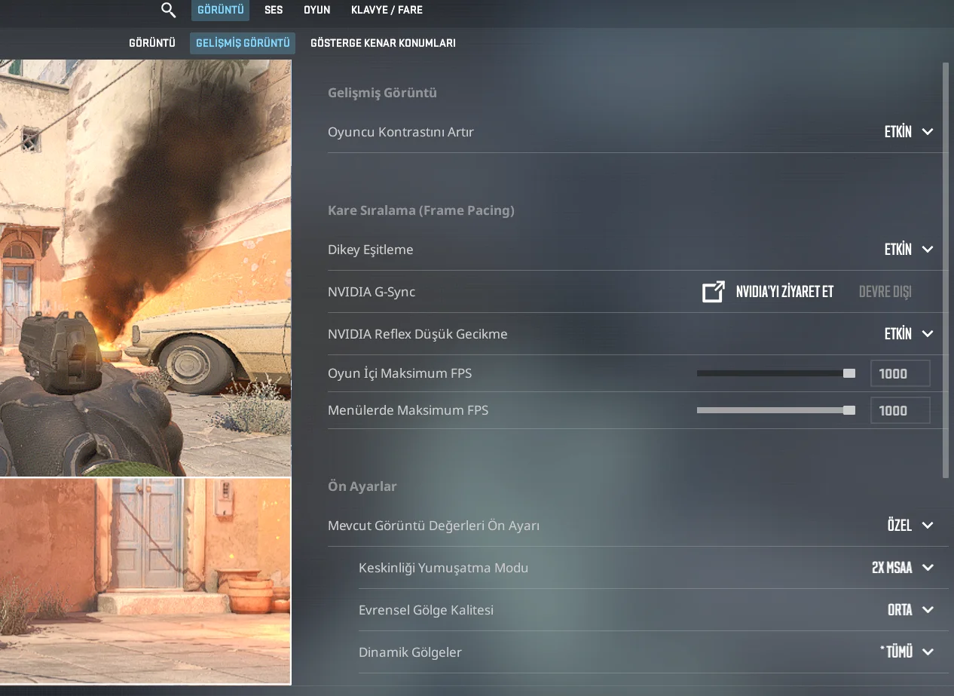Open the NVIDIA Reflex Düşük Gecikme dropdown
Screen dimensions: 954x696
pos(909,334)
